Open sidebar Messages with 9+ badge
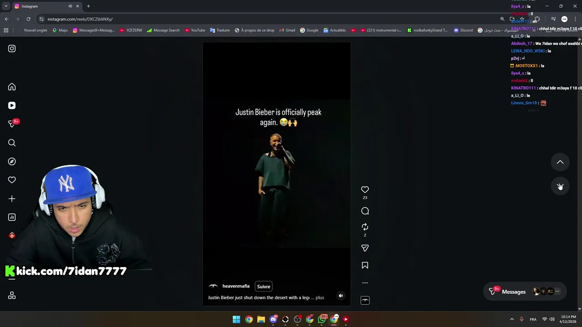 [x=13, y=124]
